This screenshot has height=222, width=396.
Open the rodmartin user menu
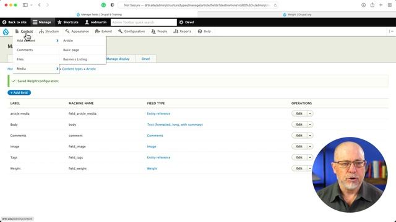pos(95,22)
